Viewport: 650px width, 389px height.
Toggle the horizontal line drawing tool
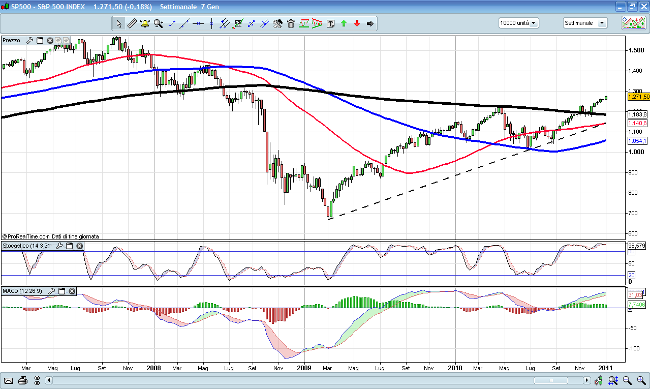[198, 23]
